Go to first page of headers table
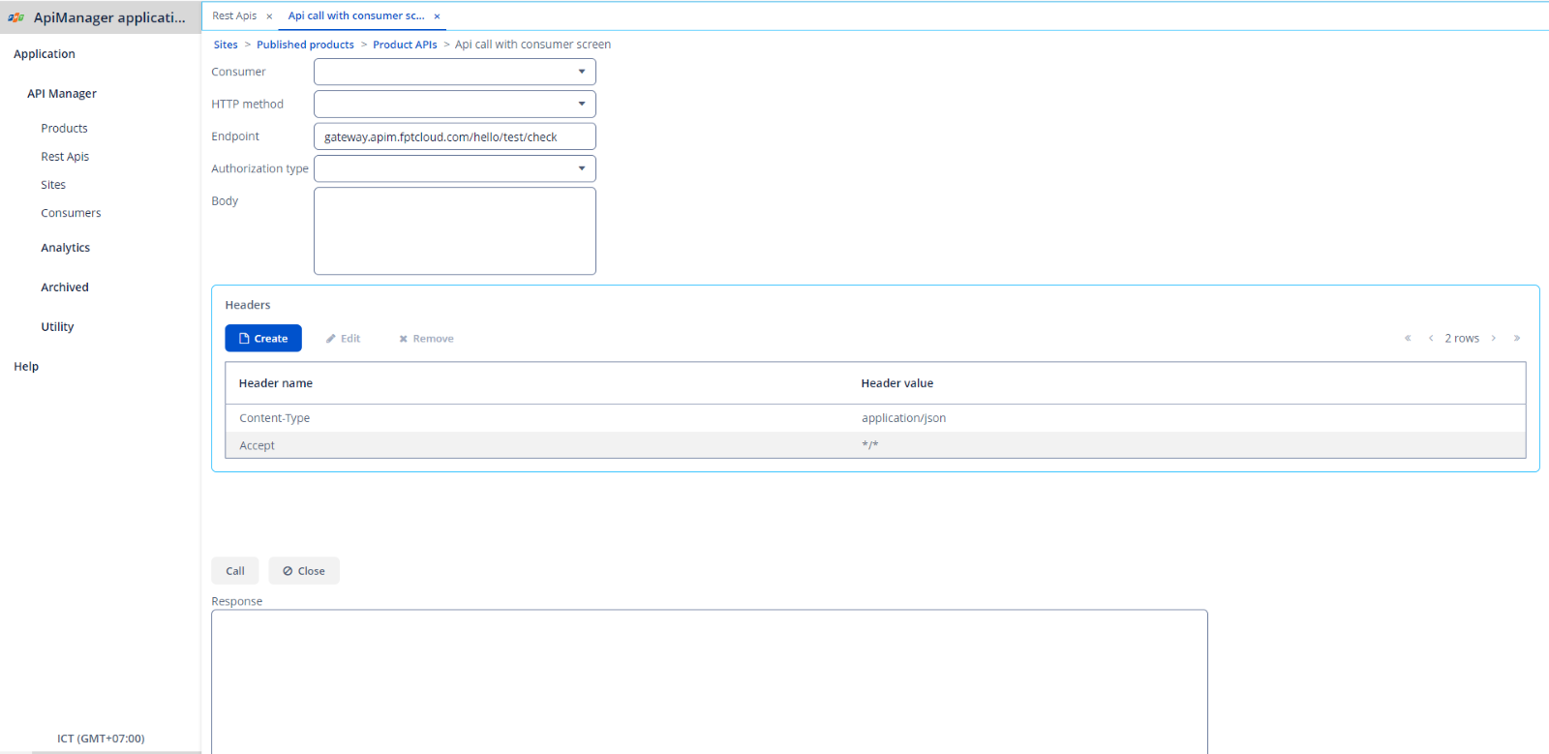 coord(1408,338)
